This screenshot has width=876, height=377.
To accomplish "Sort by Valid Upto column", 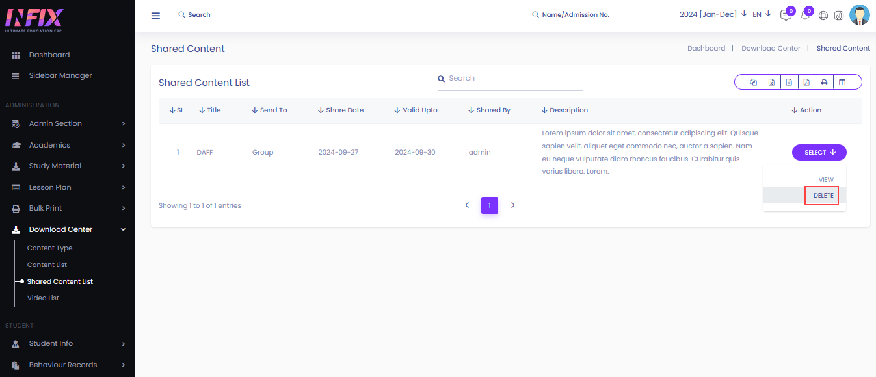I will pyautogui.click(x=416, y=110).
